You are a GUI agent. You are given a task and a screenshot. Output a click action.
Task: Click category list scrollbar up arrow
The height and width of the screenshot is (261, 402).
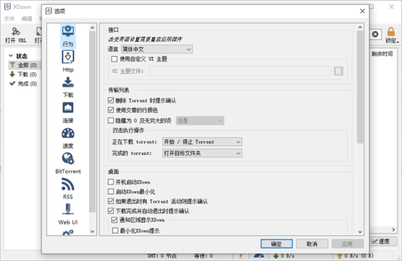(x=92, y=27)
